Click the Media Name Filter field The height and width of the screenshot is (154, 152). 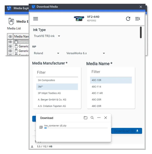pos(111,72)
